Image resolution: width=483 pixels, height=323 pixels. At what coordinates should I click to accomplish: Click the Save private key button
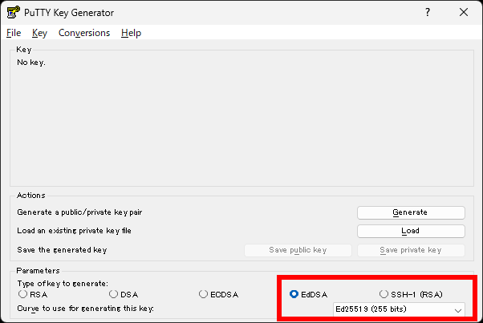(410, 250)
